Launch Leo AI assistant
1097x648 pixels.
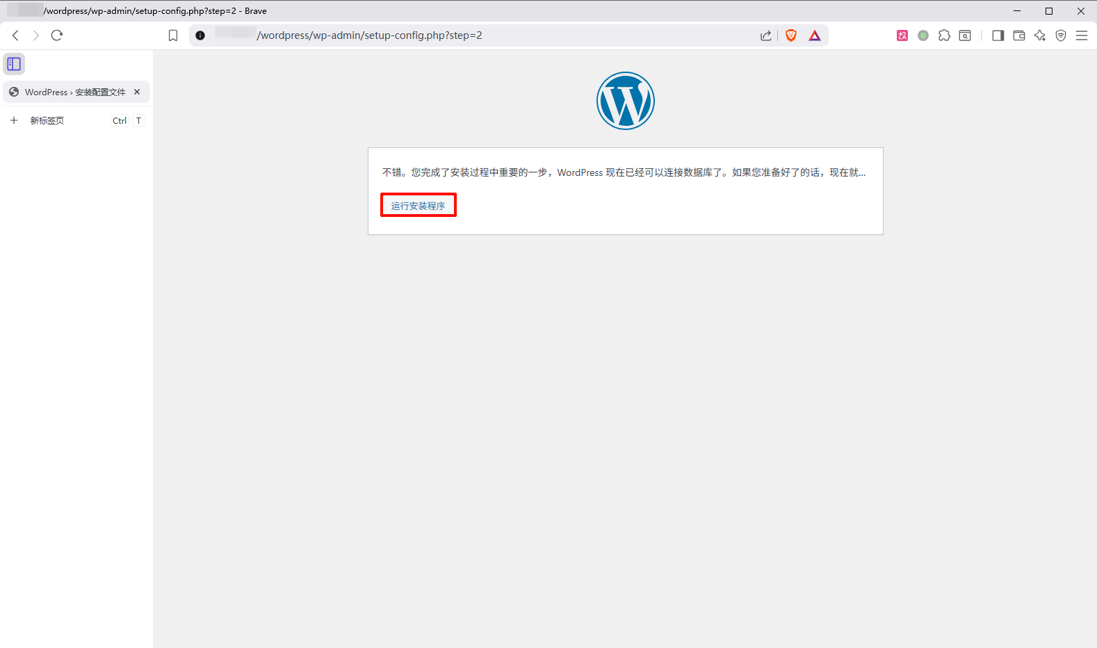(x=1040, y=35)
